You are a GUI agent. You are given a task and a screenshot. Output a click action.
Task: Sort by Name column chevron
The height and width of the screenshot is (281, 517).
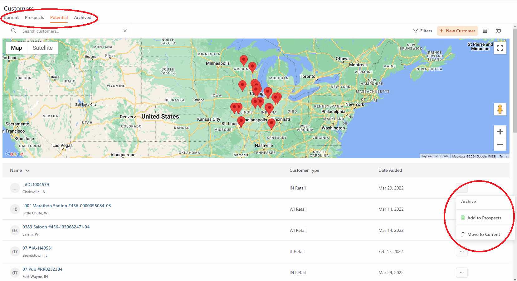(x=27, y=171)
